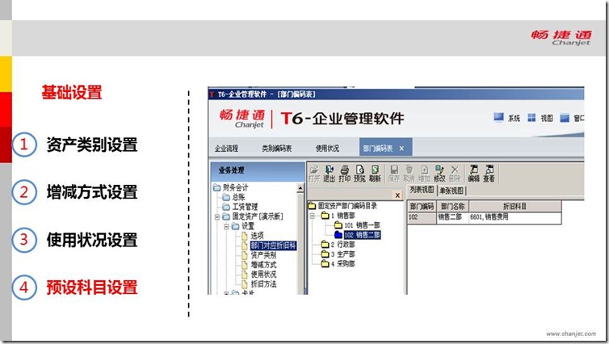
Task: Click the 查看 (View) toolbar icon
Action: [x=489, y=174]
